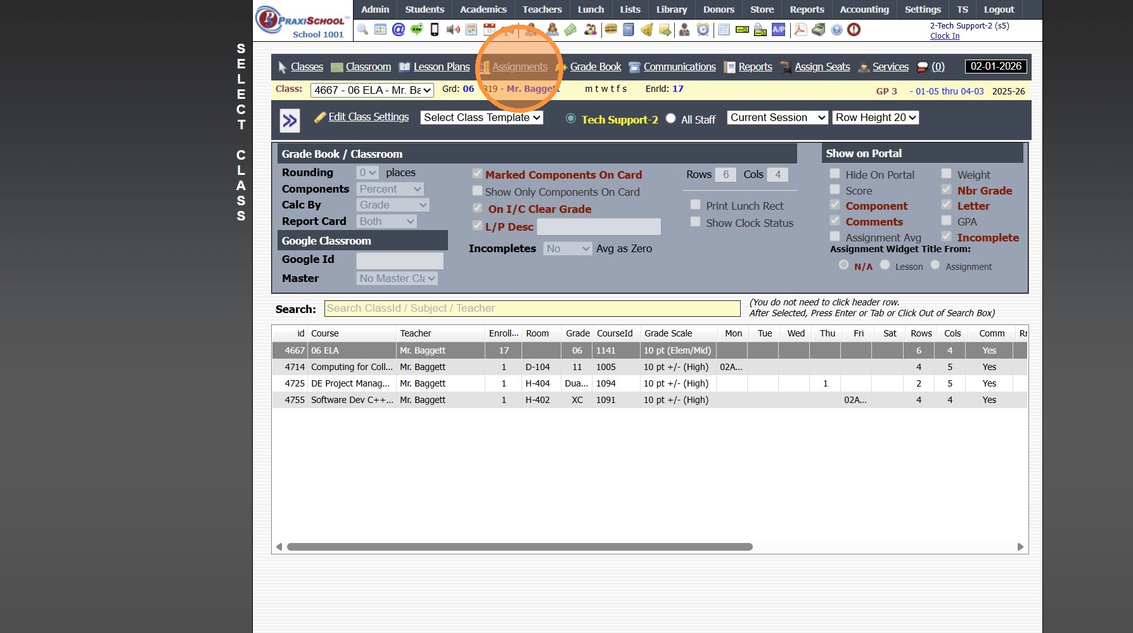Viewport: 1133px width, 633px height.
Task: Enable Show Clock Status checkbox
Action: (695, 222)
